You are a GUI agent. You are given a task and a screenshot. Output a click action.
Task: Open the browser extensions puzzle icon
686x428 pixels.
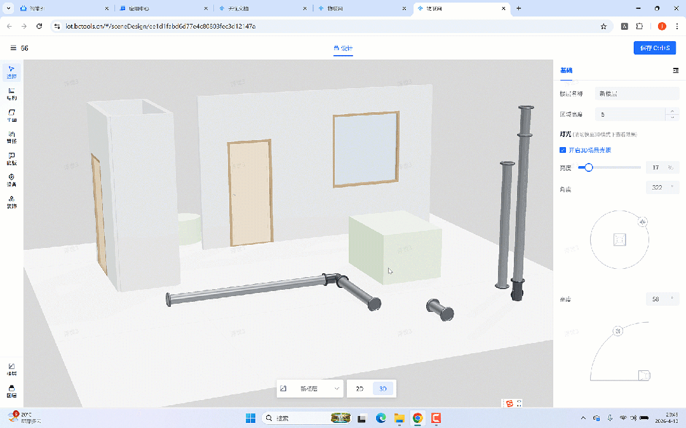click(640, 26)
